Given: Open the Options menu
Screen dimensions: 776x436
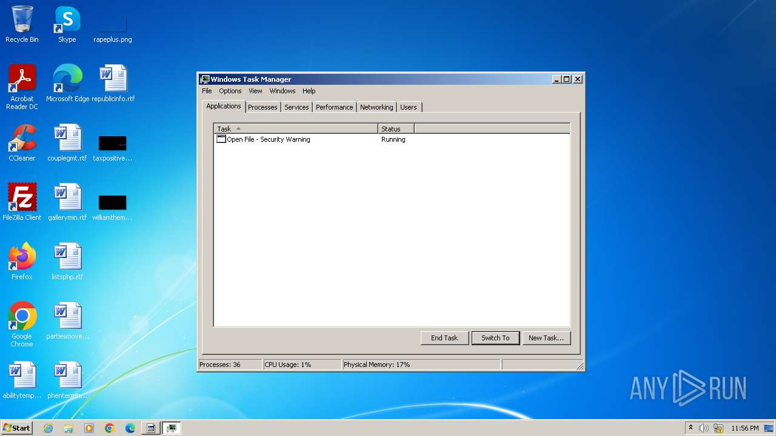Looking at the screenshot, I should tap(230, 91).
